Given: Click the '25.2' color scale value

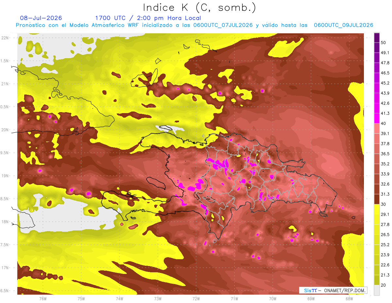Looking at the screenshot, I should pos(385,244).
